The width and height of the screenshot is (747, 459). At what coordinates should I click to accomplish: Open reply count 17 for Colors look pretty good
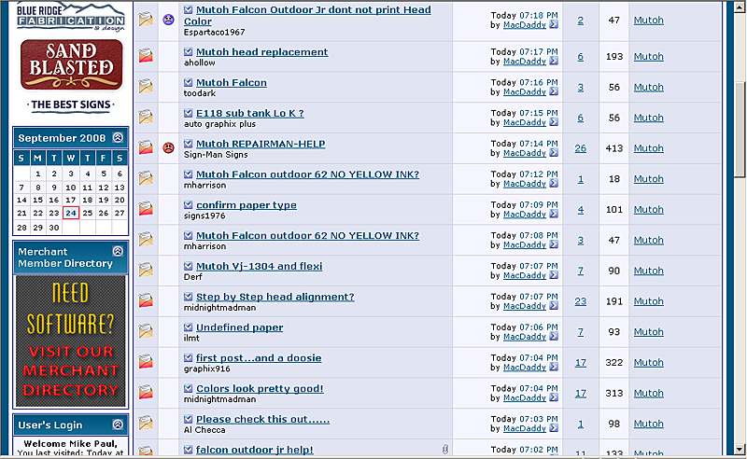click(x=580, y=394)
